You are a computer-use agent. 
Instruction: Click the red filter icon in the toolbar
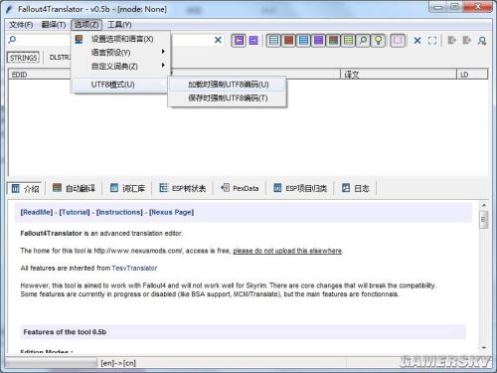(x=289, y=41)
